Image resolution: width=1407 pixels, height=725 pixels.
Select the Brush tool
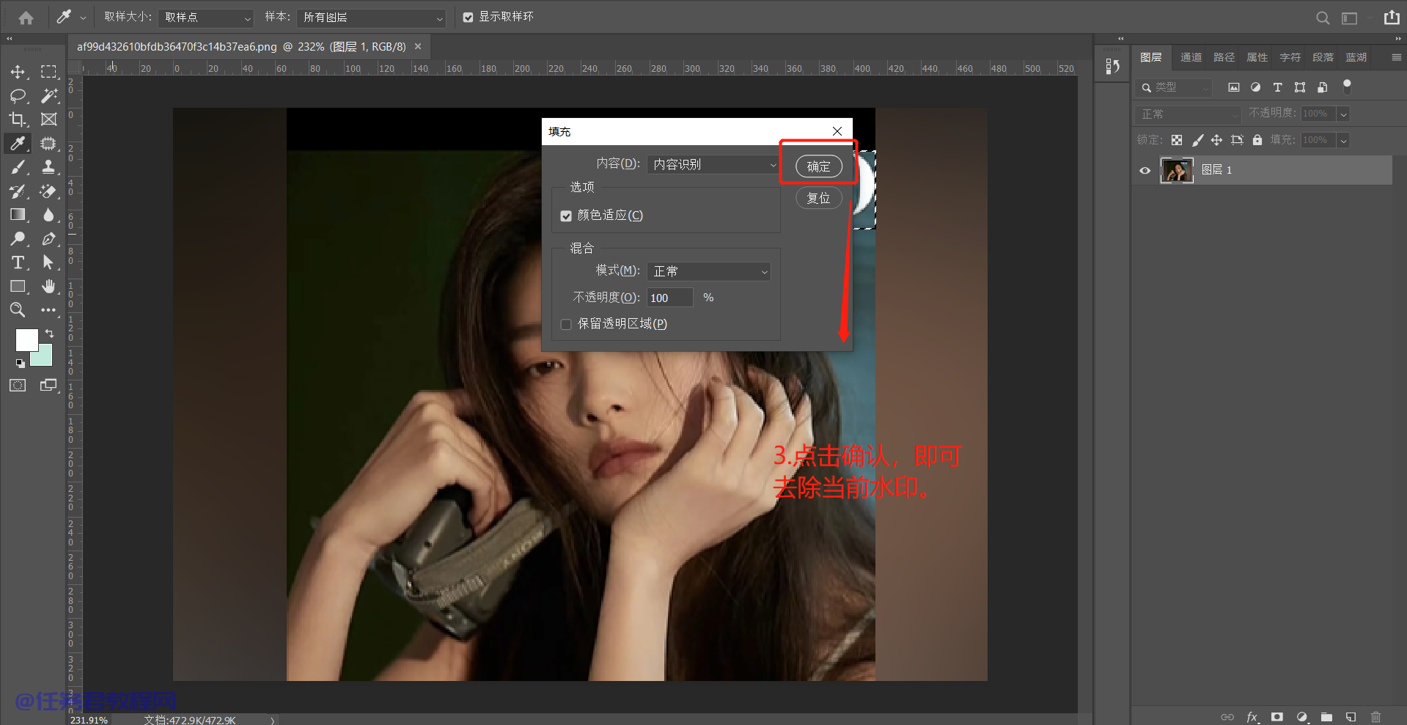click(18, 167)
